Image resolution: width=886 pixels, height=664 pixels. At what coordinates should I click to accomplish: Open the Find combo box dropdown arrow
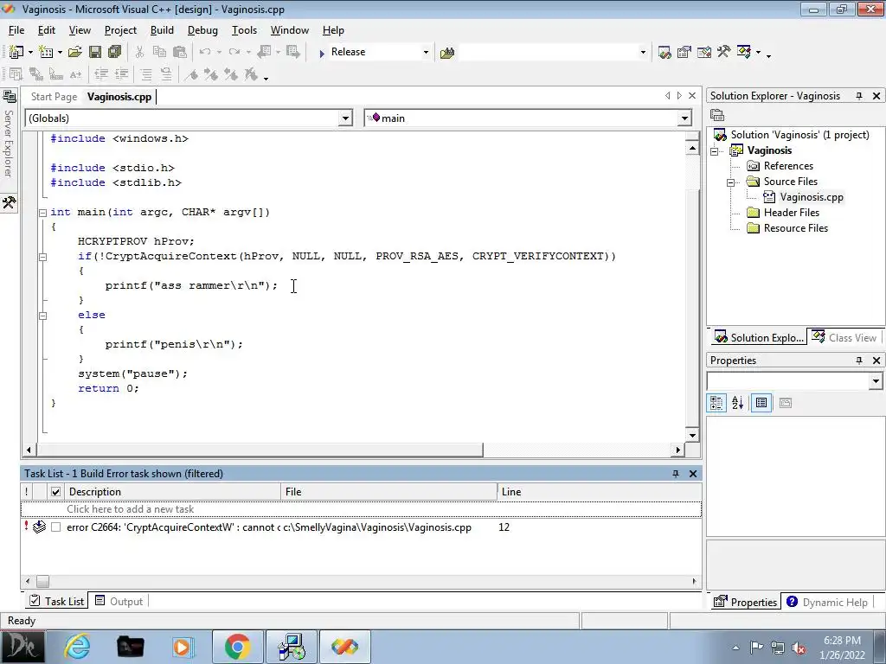[x=643, y=53]
